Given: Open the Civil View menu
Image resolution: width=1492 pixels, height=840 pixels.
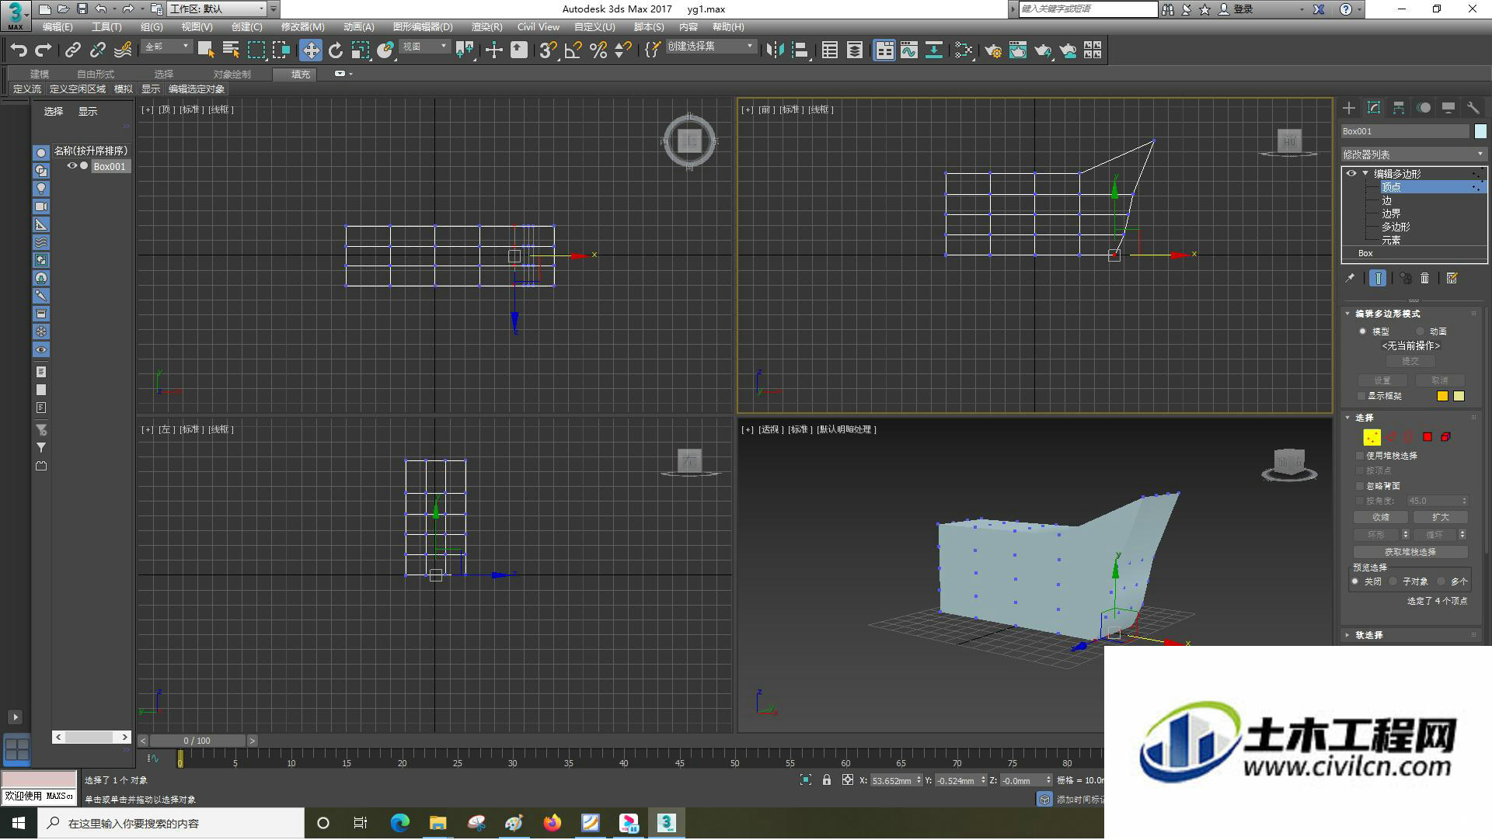Looking at the screenshot, I should 539,27.
